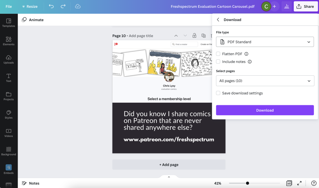
Task: Enable the Include notes checkbox
Action: pyautogui.click(x=218, y=62)
